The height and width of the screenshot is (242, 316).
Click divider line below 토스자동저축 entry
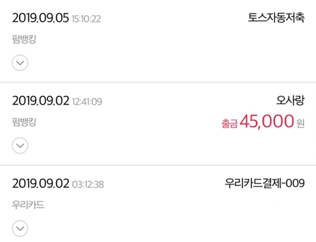158,82
